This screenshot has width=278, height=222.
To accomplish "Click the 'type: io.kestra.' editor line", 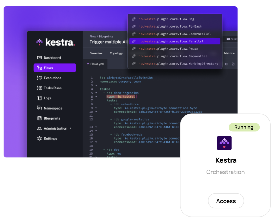I will click(121, 97).
